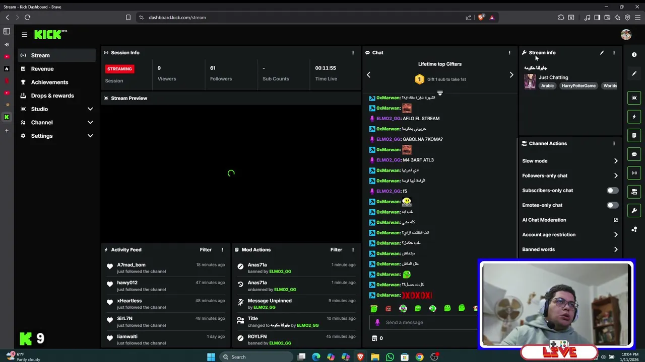This screenshot has height=362, width=645.
Task: Toggle channel actions widget icon
Action: [x=634, y=192]
